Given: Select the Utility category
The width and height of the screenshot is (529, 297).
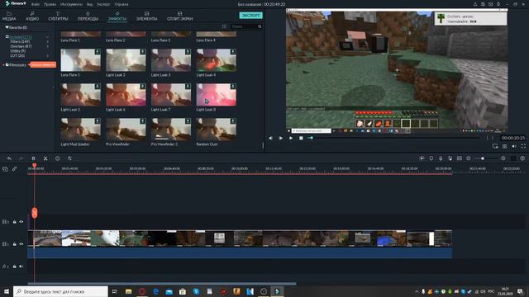Looking at the screenshot, I should coord(18,51).
